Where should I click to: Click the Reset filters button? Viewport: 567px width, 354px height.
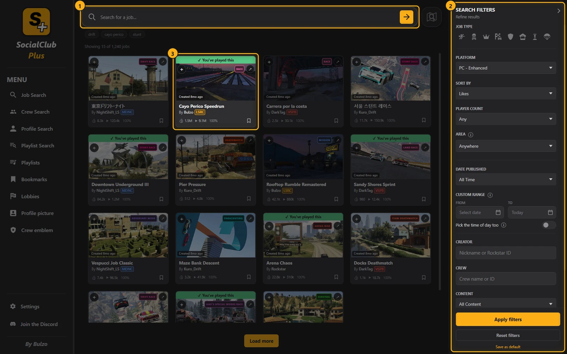pyautogui.click(x=508, y=335)
